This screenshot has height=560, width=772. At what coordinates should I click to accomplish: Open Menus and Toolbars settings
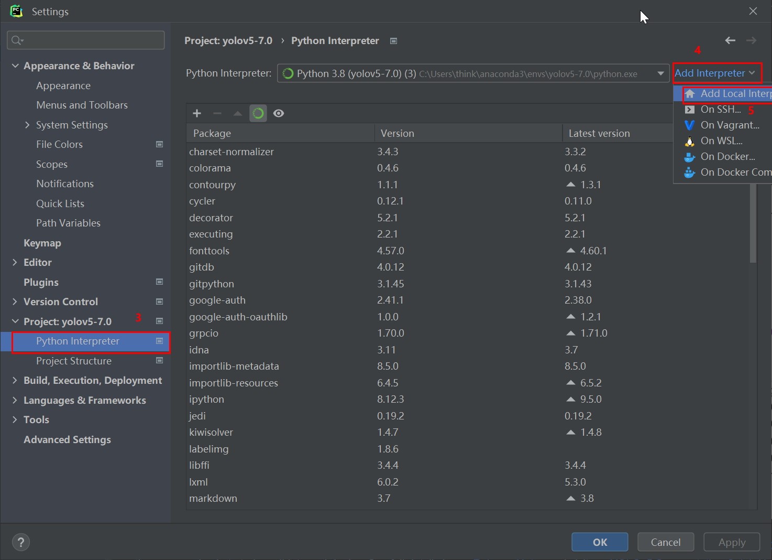[x=82, y=105]
